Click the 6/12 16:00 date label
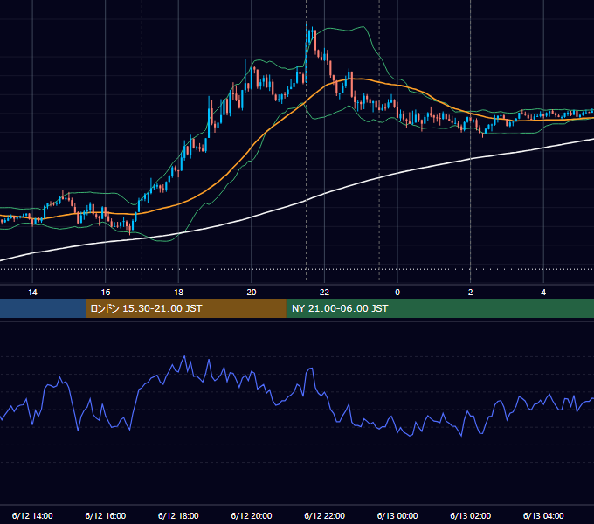594x524 pixels. [x=106, y=515]
